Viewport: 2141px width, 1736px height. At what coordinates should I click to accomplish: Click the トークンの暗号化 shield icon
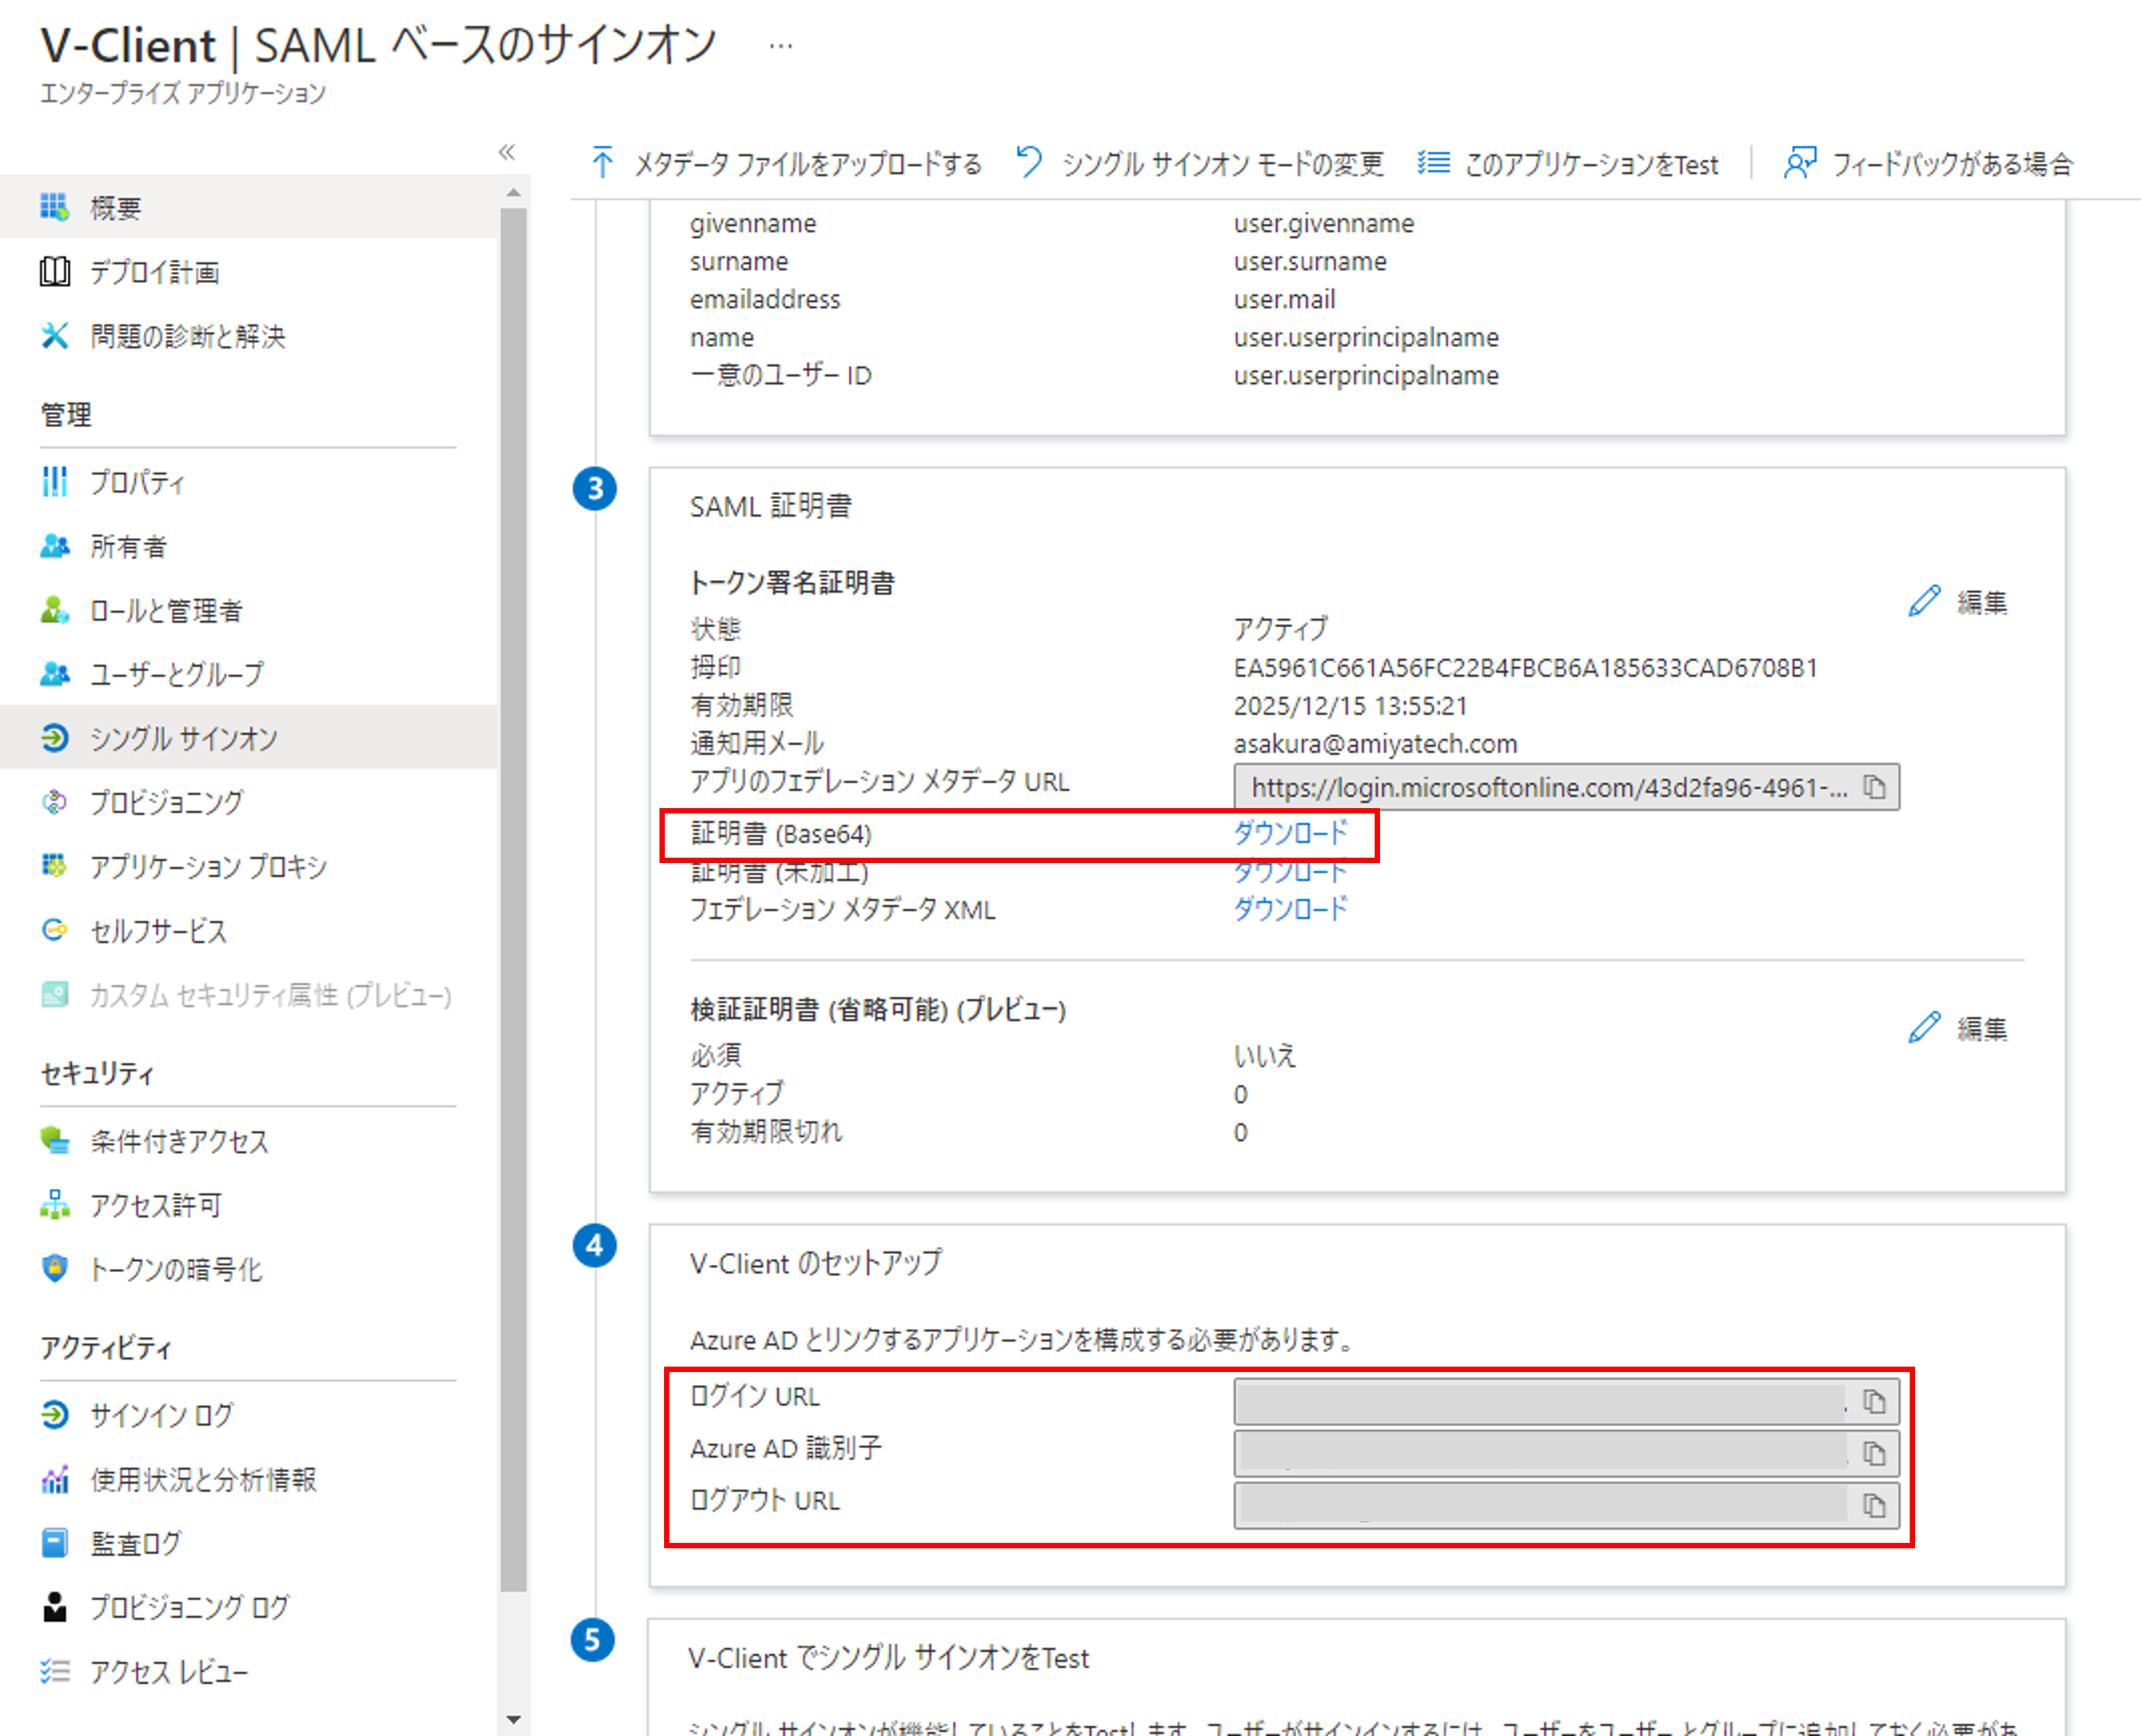54,1268
